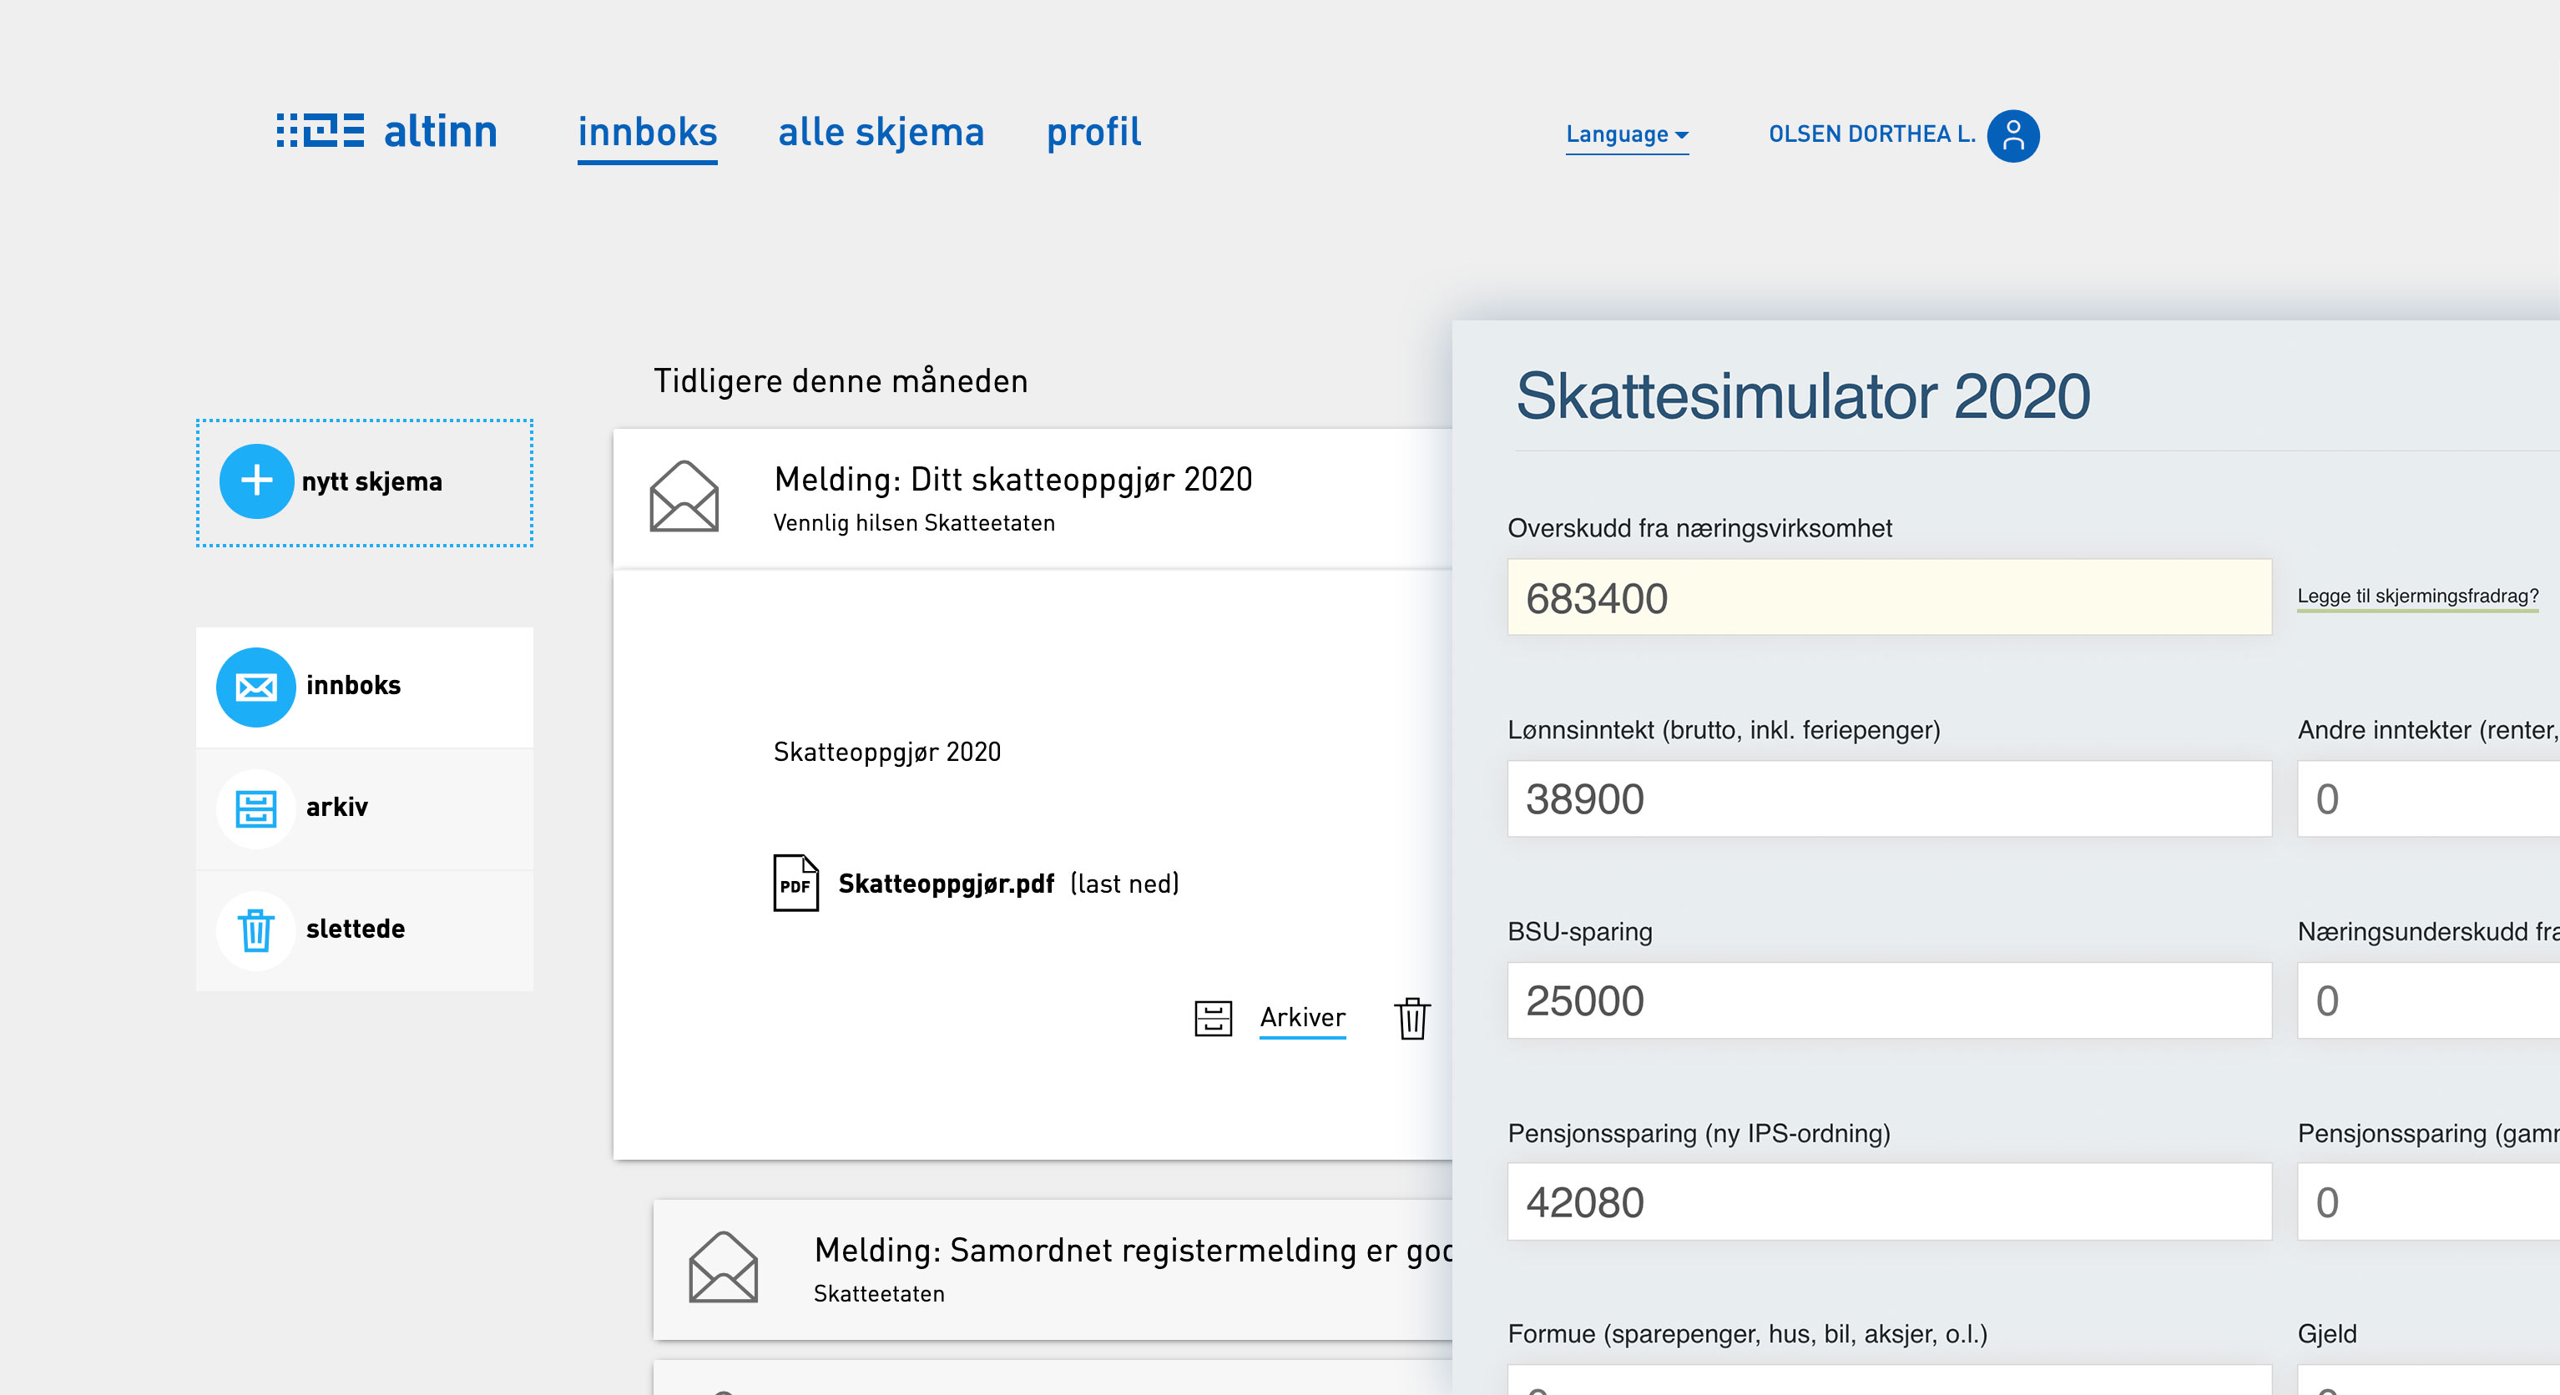
Task: Click the Arkiver link
Action: tap(1303, 1017)
